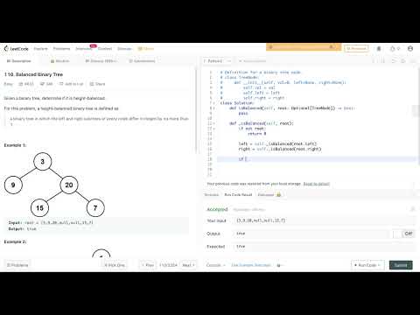Screen dimensions: 420x315
Task: Open the Explore menu item
Action: (40, 49)
